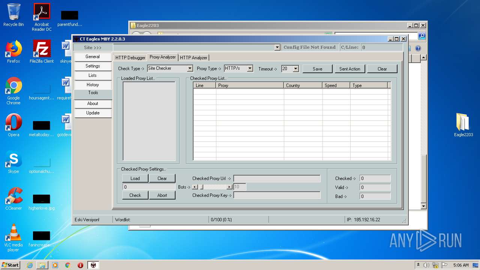
Task: Open the General section
Action: (x=93, y=57)
